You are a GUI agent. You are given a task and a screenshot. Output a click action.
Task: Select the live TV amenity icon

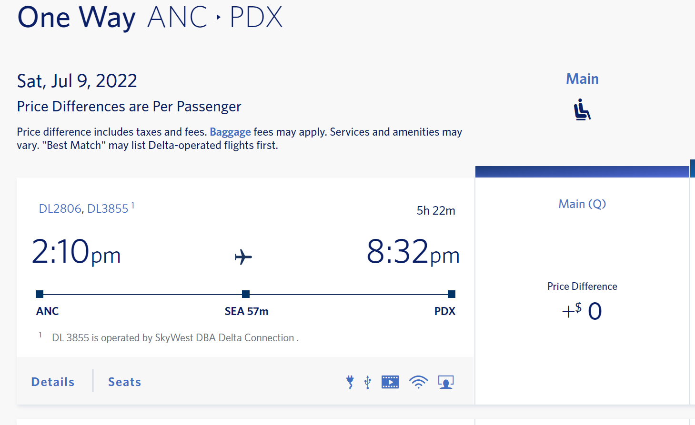point(446,381)
